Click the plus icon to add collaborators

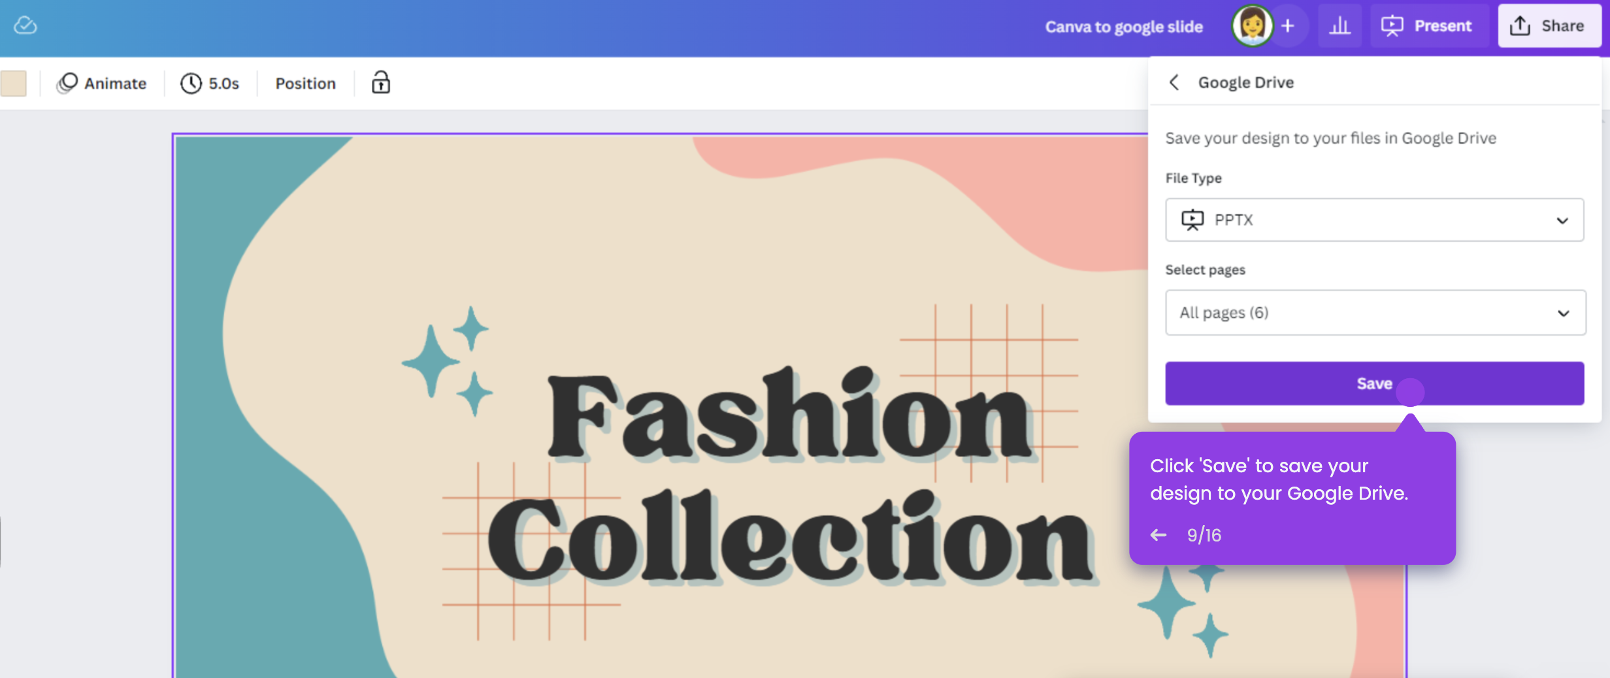(x=1288, y=25)
